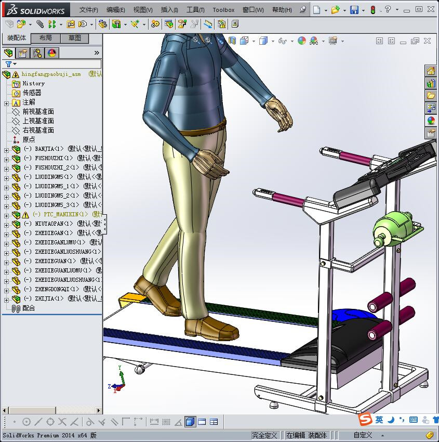This screenshot has width=439, height=442.
Task: Expand the ZHIJIA<1> component node
Action: point(6,300)
